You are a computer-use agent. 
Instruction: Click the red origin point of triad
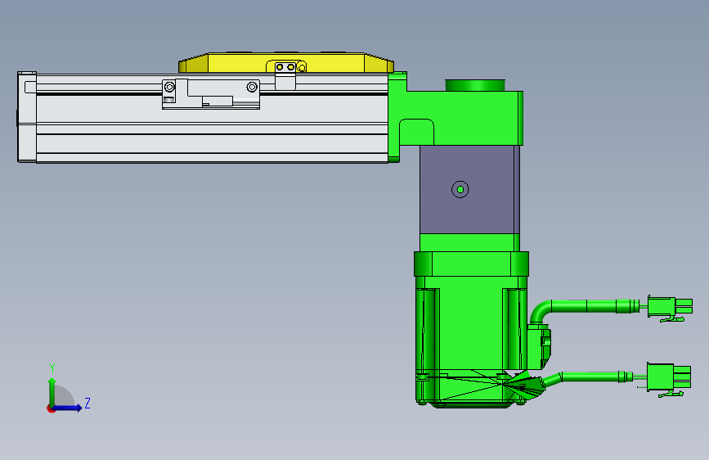pyautogui.click(x=51, y=408)
